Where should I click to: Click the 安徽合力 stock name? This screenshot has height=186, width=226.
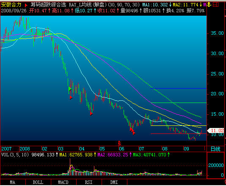(x=11, y=5)
